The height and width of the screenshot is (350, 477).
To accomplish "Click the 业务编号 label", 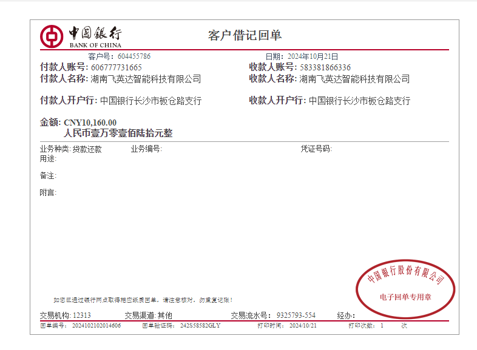I will [146, 149].
